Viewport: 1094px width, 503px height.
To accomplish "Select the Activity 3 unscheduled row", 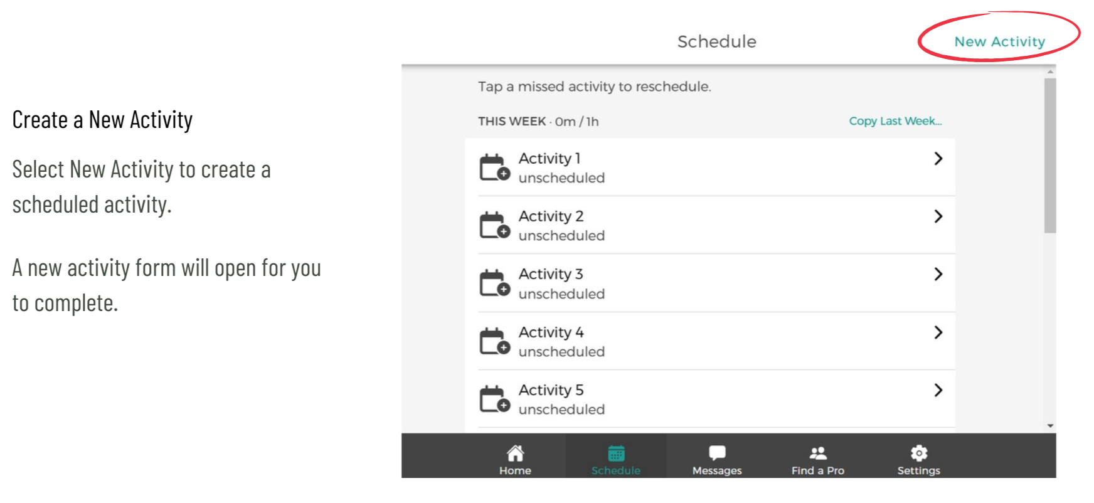I will pos(710,283).
